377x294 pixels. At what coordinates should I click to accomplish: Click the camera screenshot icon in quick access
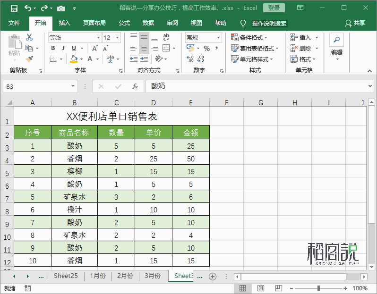click(60, 9)
